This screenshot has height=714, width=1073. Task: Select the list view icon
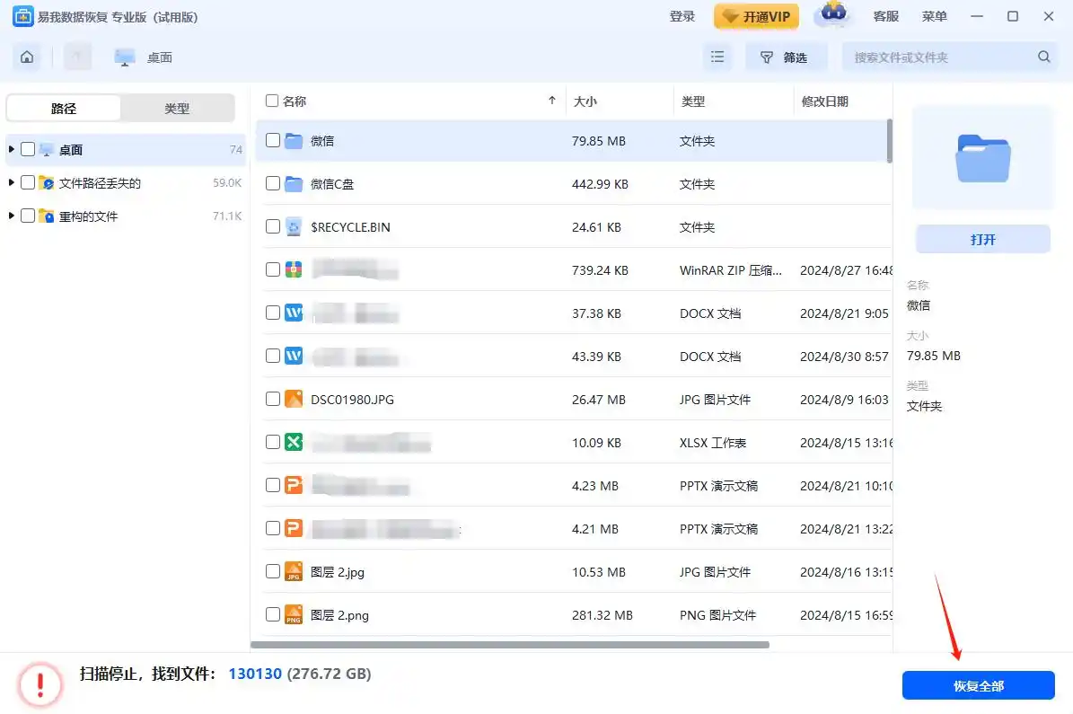coord(717,56)
